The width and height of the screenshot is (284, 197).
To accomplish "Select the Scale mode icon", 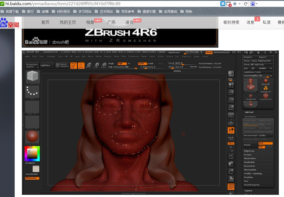I will (96, 65).
